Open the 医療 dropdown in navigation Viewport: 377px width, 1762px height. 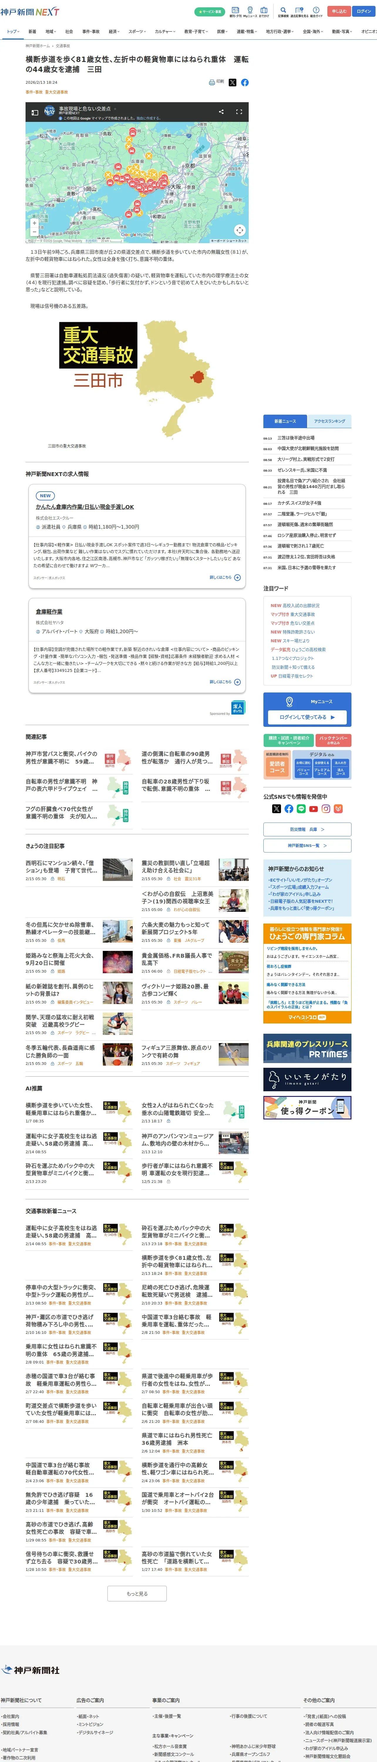click(222, 31)
